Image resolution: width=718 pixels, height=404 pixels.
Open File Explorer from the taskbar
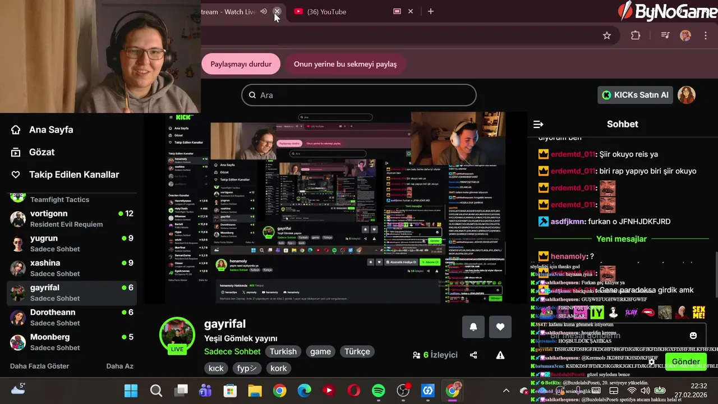[x=255, y=391]
